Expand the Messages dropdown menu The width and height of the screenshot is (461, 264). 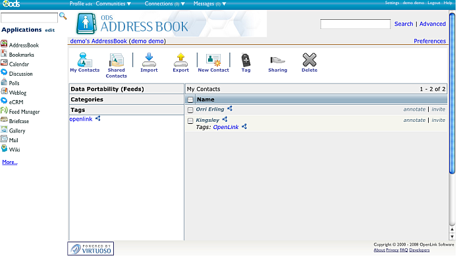209,3
